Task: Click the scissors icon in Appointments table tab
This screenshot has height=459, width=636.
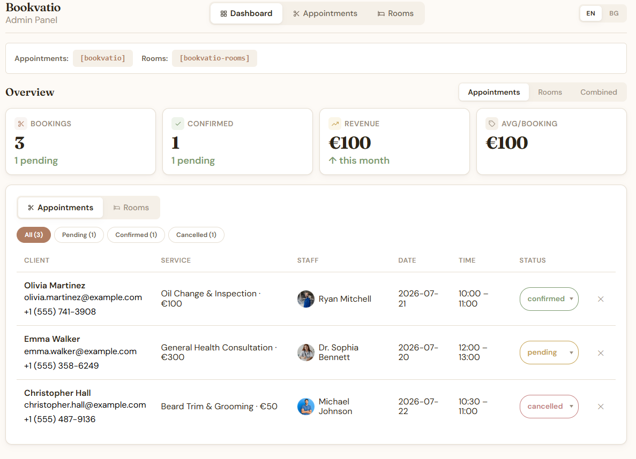Action: tap(31, 208)
